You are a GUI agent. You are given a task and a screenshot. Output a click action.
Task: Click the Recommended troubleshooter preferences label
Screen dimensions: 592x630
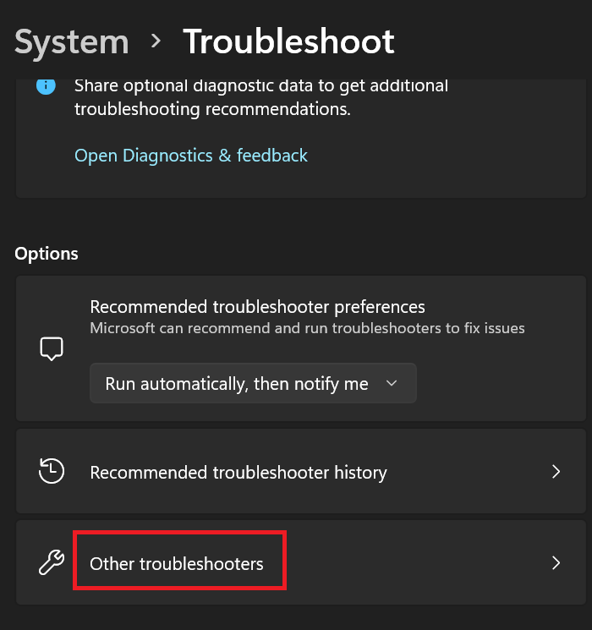257,306
